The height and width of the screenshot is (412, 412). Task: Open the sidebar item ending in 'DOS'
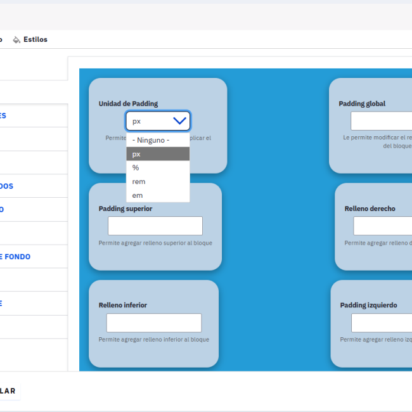[x=6, y=186]
